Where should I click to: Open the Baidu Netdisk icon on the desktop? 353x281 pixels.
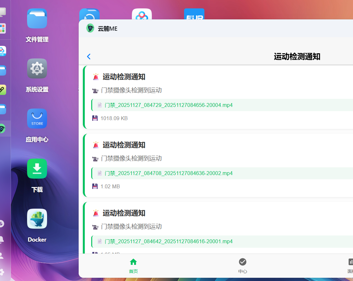[142, 14]
